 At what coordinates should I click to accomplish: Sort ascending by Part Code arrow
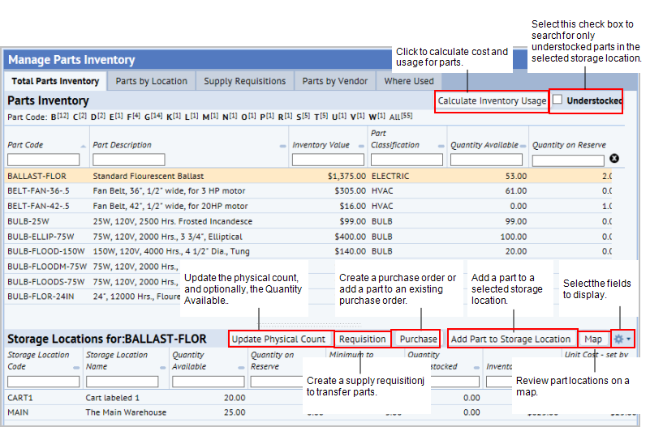(x=84, y=146)
